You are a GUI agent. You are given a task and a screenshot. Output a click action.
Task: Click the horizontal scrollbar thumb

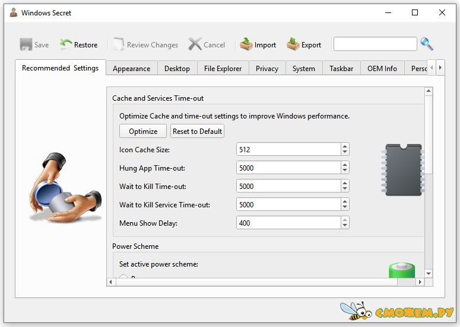pos(256,282)
